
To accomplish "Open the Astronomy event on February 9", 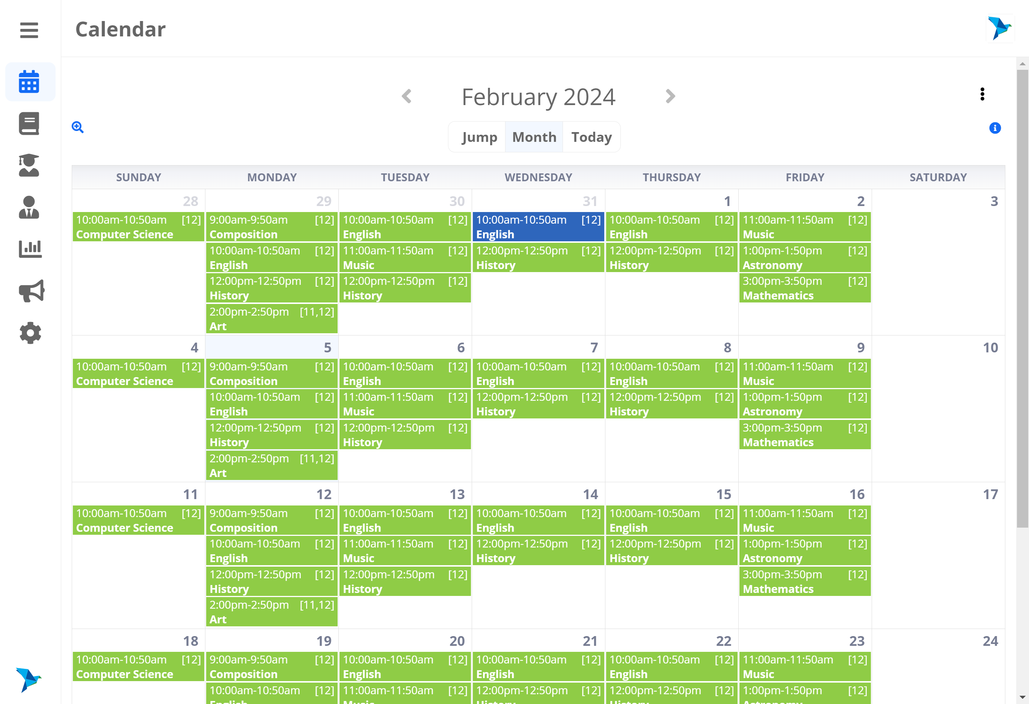I will [804, 404].
